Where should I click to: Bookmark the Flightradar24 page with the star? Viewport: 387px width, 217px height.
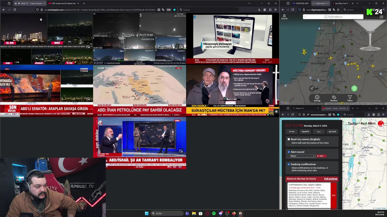tap(338, 10)
